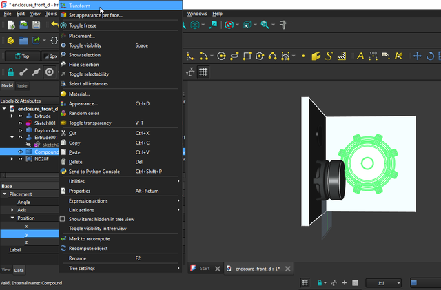Click the red no-draw style icon
This screenshot has height=290, width=441.
229,25
